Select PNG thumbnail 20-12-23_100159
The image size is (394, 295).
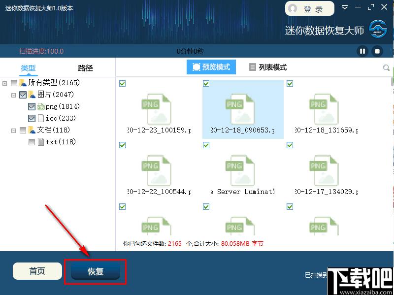[x=156, y=109]
